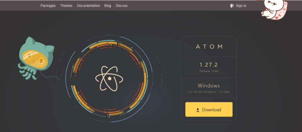Screen dimensions: 302x132
Task: Visit the Blog
Action: point(108,6)
